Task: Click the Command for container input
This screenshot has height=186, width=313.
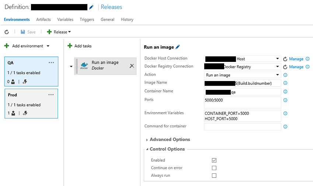Action: click(243, 127)
